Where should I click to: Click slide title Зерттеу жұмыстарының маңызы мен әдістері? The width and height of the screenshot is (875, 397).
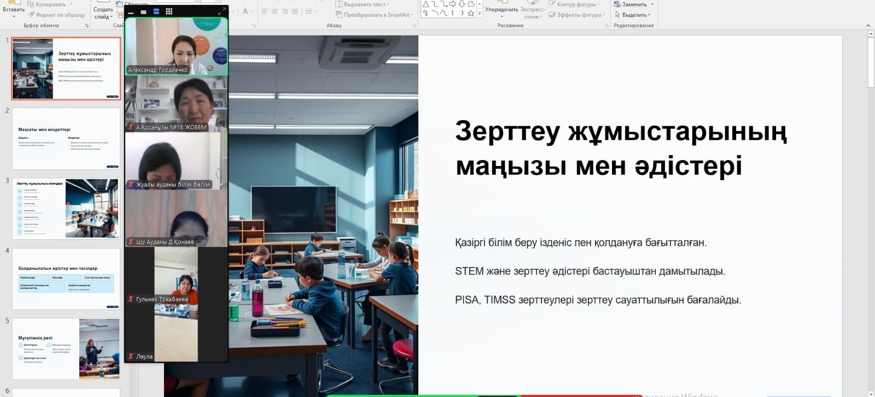click(621, 149)
